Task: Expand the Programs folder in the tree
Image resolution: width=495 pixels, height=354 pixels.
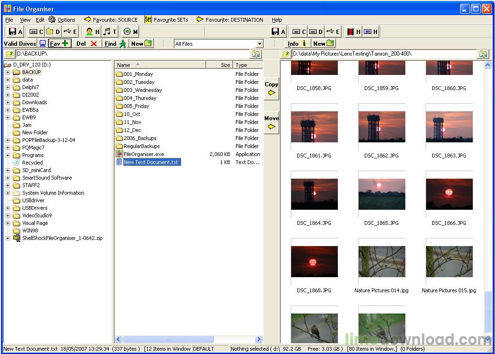Action: click(9, 155)
